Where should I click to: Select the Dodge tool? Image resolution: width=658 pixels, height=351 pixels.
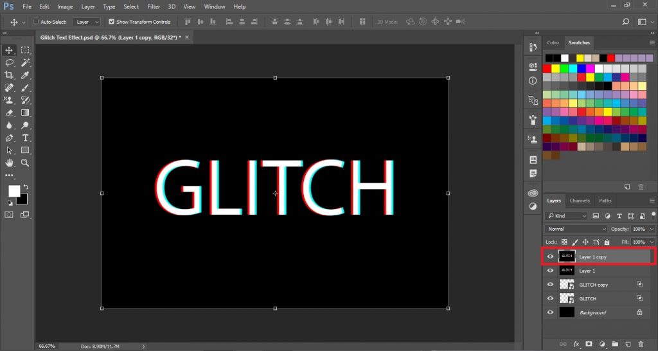pyautogui.click(x=25, y=125)
